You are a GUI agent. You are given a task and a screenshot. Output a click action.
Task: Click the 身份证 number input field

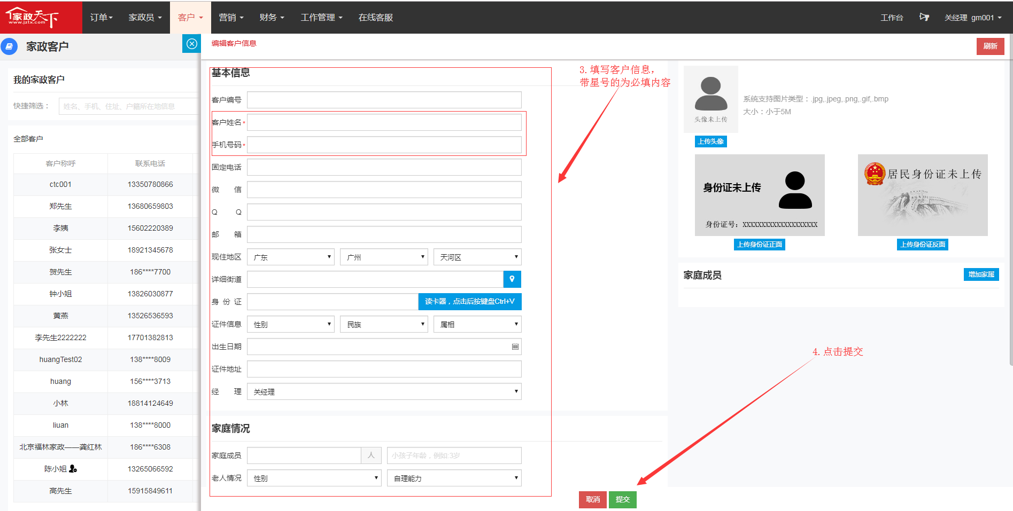pyautogui.click(x=332, y=302)
